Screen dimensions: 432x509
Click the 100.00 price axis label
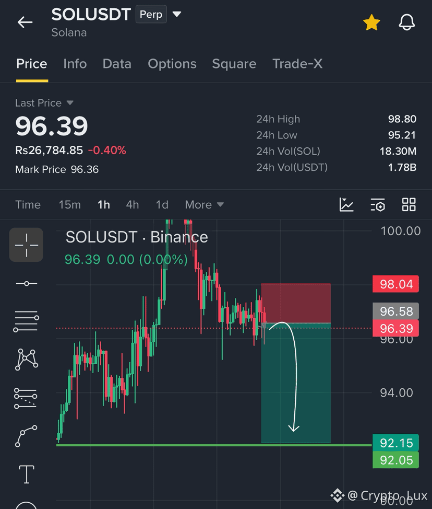(x=401, y=231)
